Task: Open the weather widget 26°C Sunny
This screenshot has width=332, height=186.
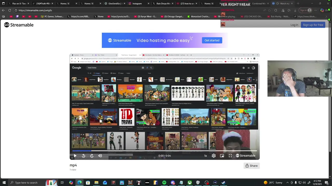Action: pyautogui.click(x=273, y=183)
